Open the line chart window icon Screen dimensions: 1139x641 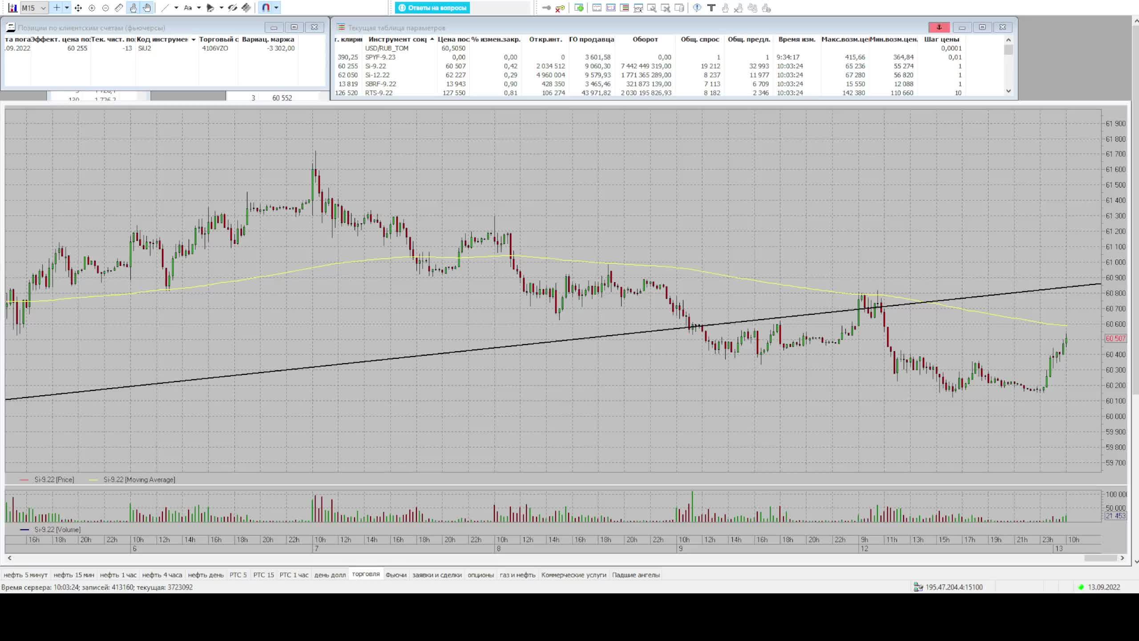coord(597,8)
